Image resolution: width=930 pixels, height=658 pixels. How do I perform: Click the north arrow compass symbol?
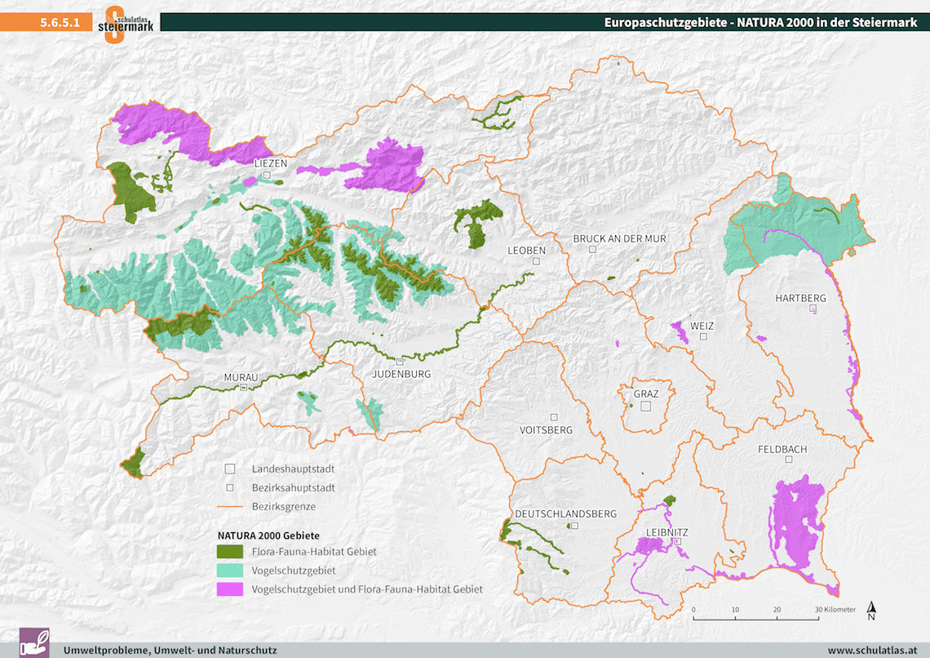tap(872, 611)
